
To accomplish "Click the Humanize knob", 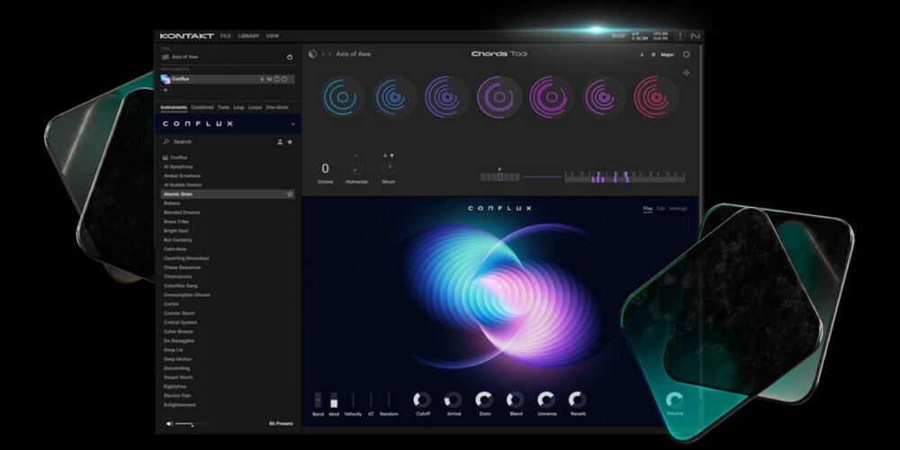I will coord(355,169).
